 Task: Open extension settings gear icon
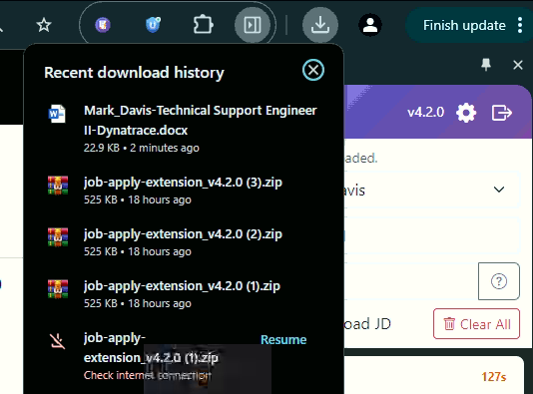click(x=466, y=113)
